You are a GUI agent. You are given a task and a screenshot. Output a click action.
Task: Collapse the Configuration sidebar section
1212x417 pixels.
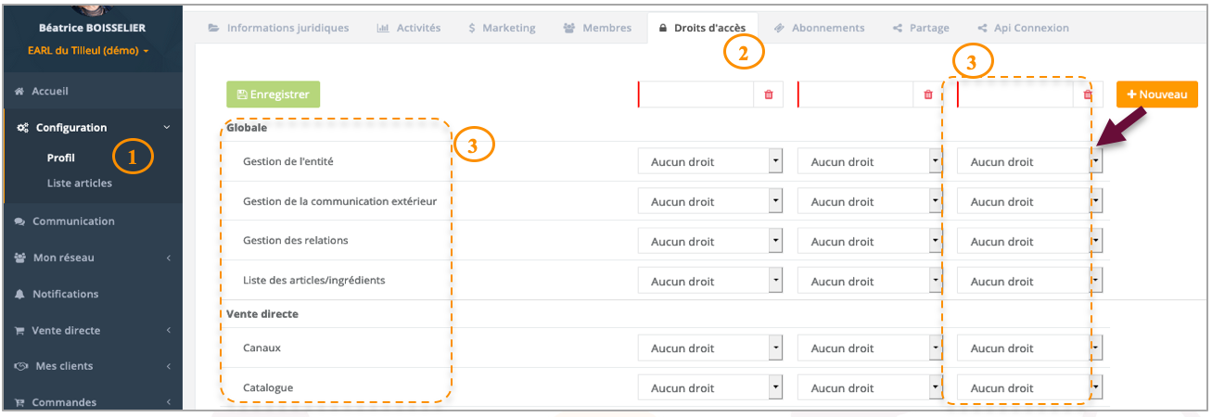166,128
